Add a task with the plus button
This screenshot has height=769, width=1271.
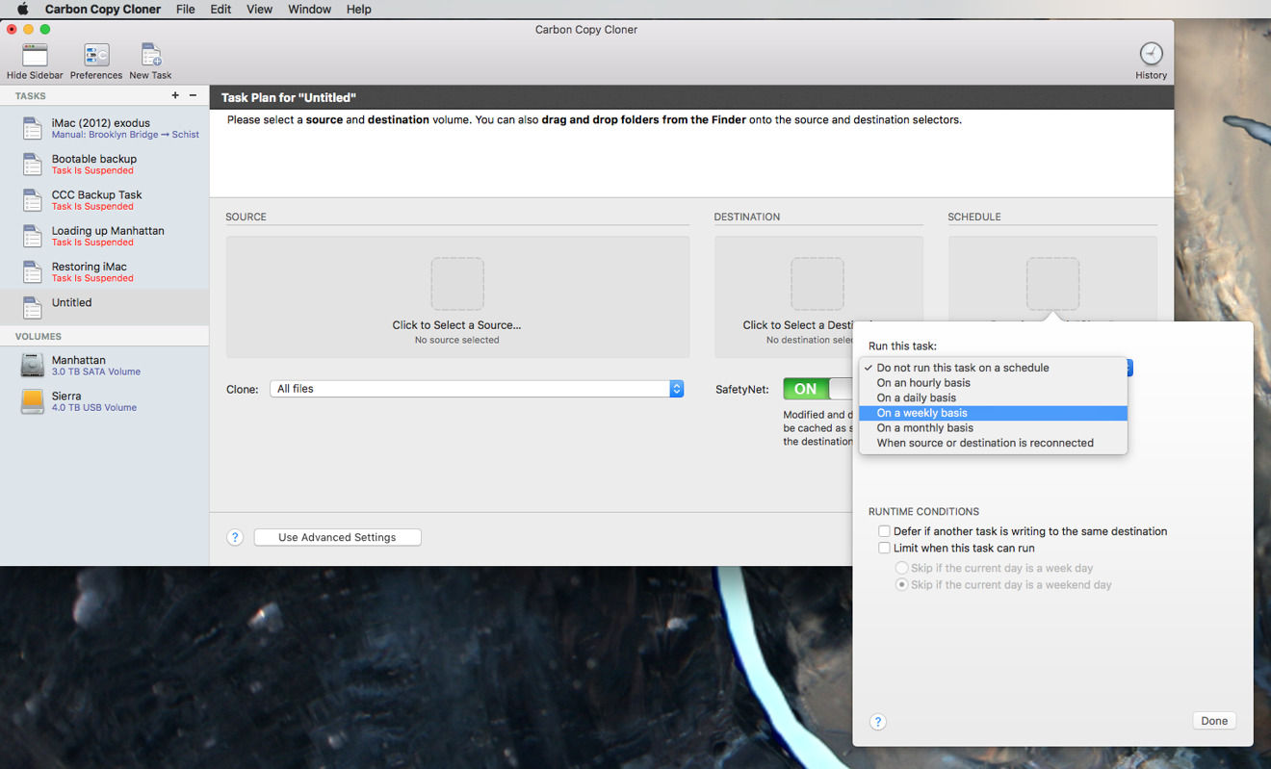point(175,95)
